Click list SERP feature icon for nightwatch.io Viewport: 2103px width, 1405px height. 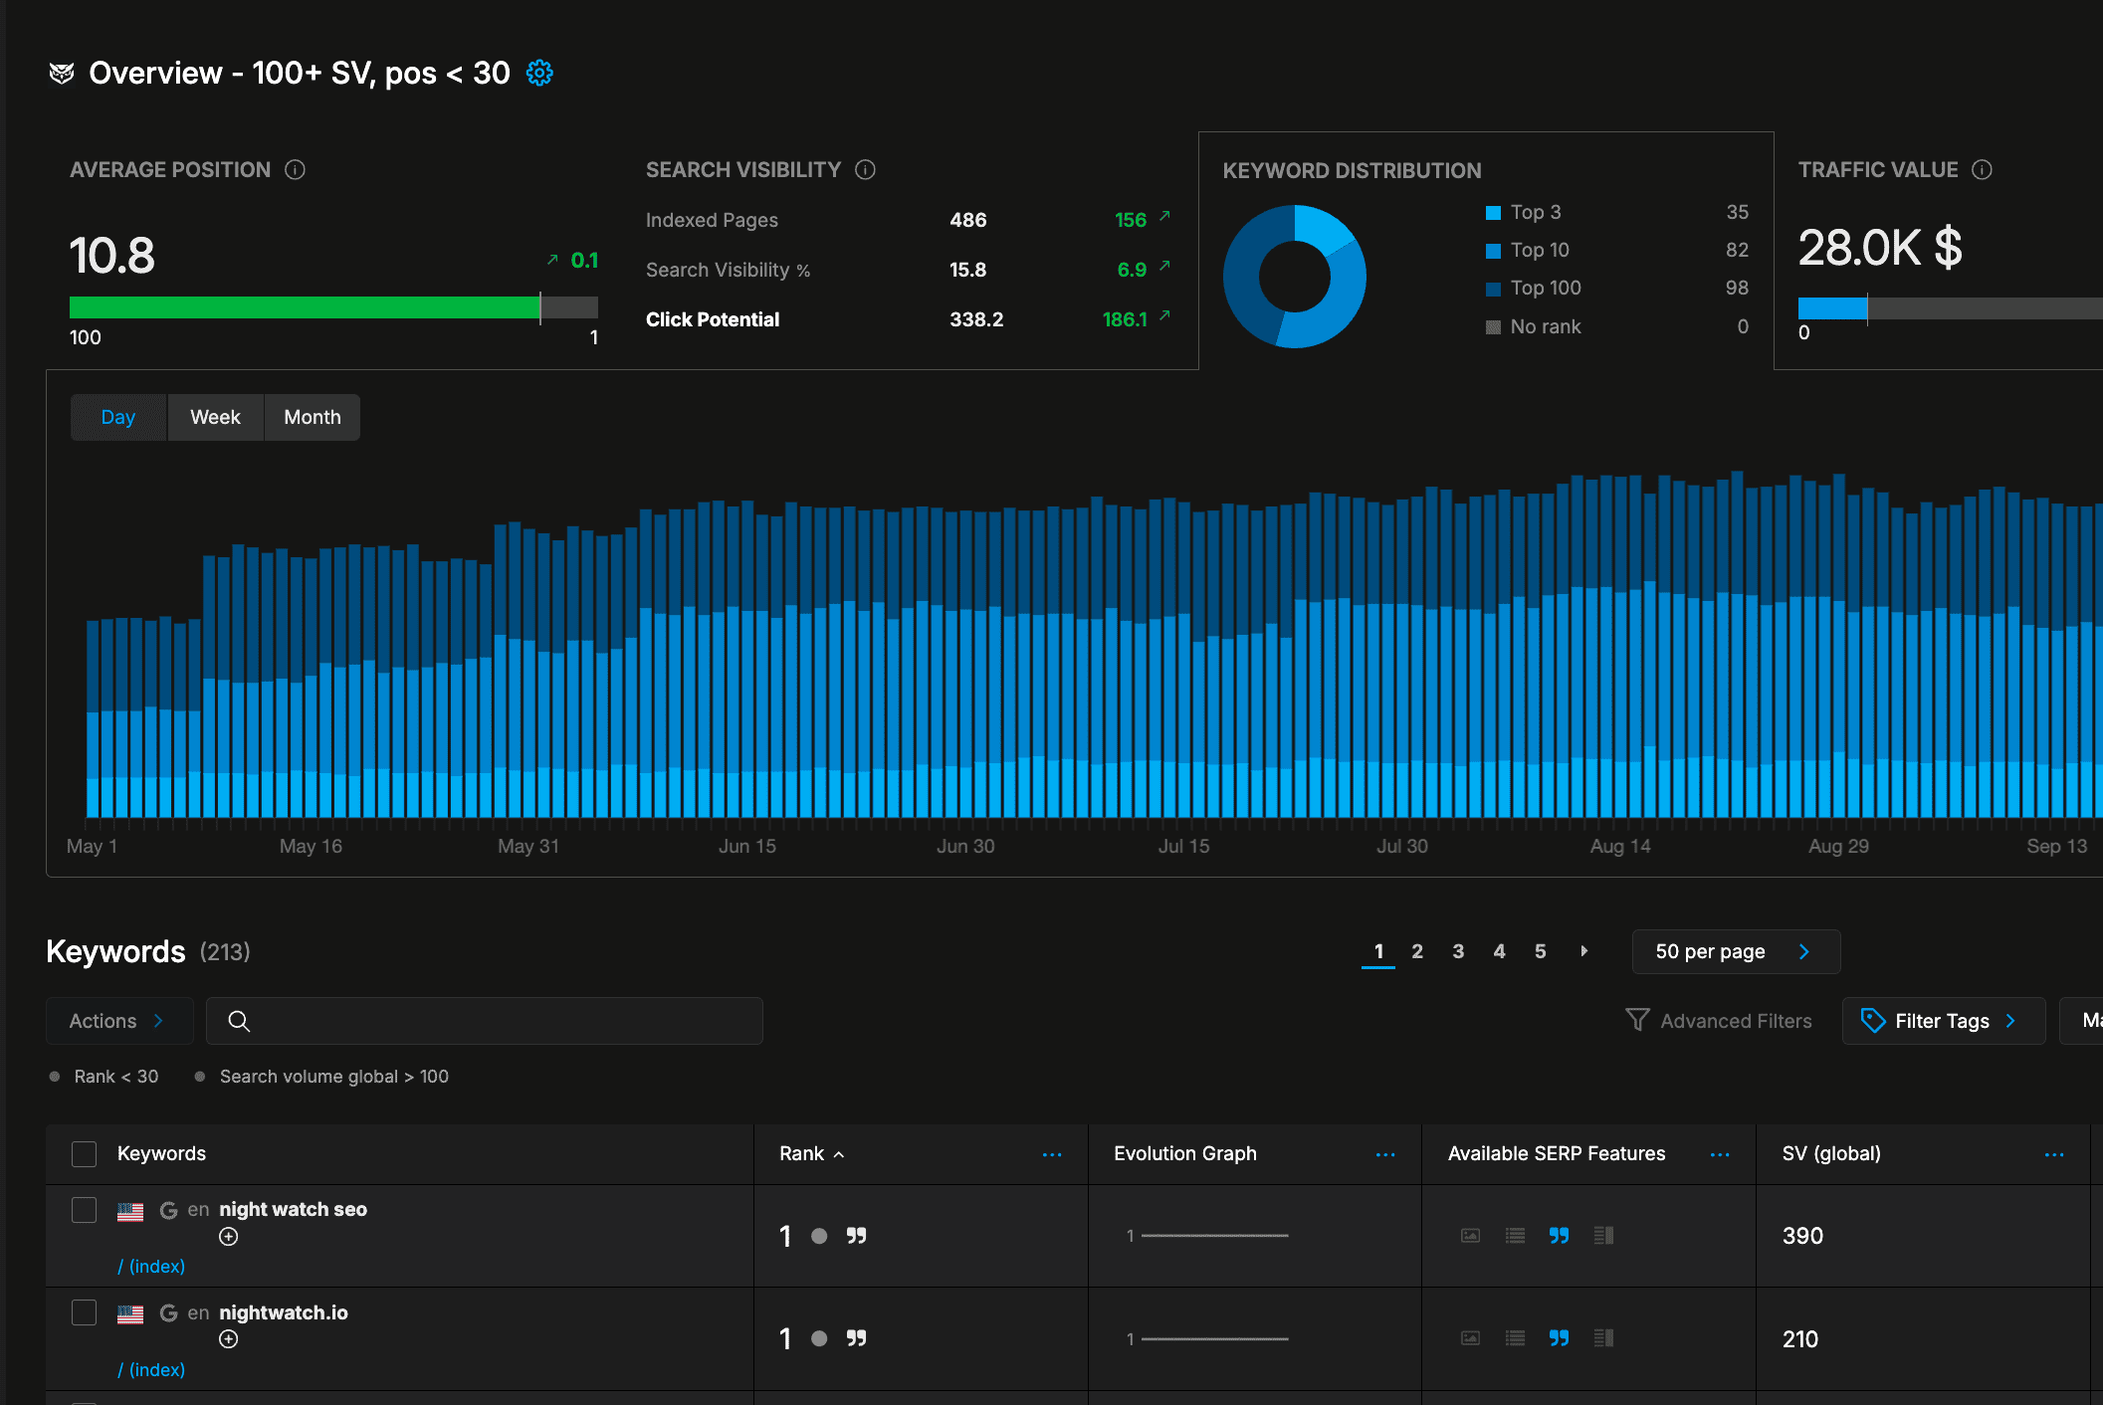1515,1338
